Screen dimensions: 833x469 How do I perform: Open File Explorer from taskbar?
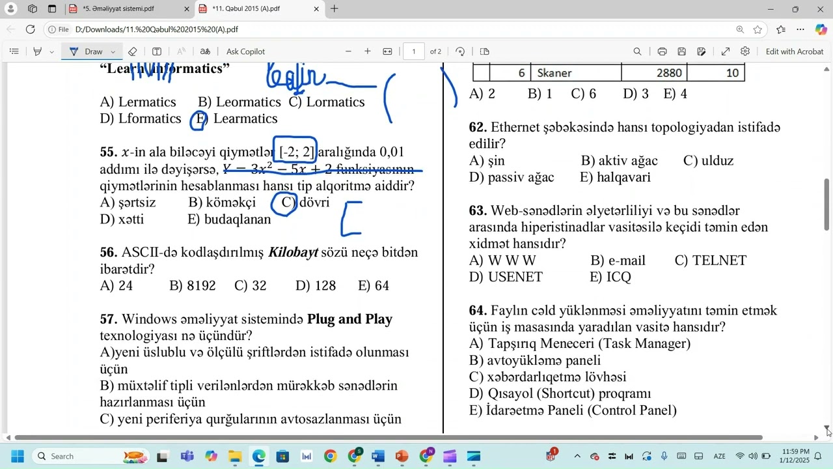tap(235, 456)
